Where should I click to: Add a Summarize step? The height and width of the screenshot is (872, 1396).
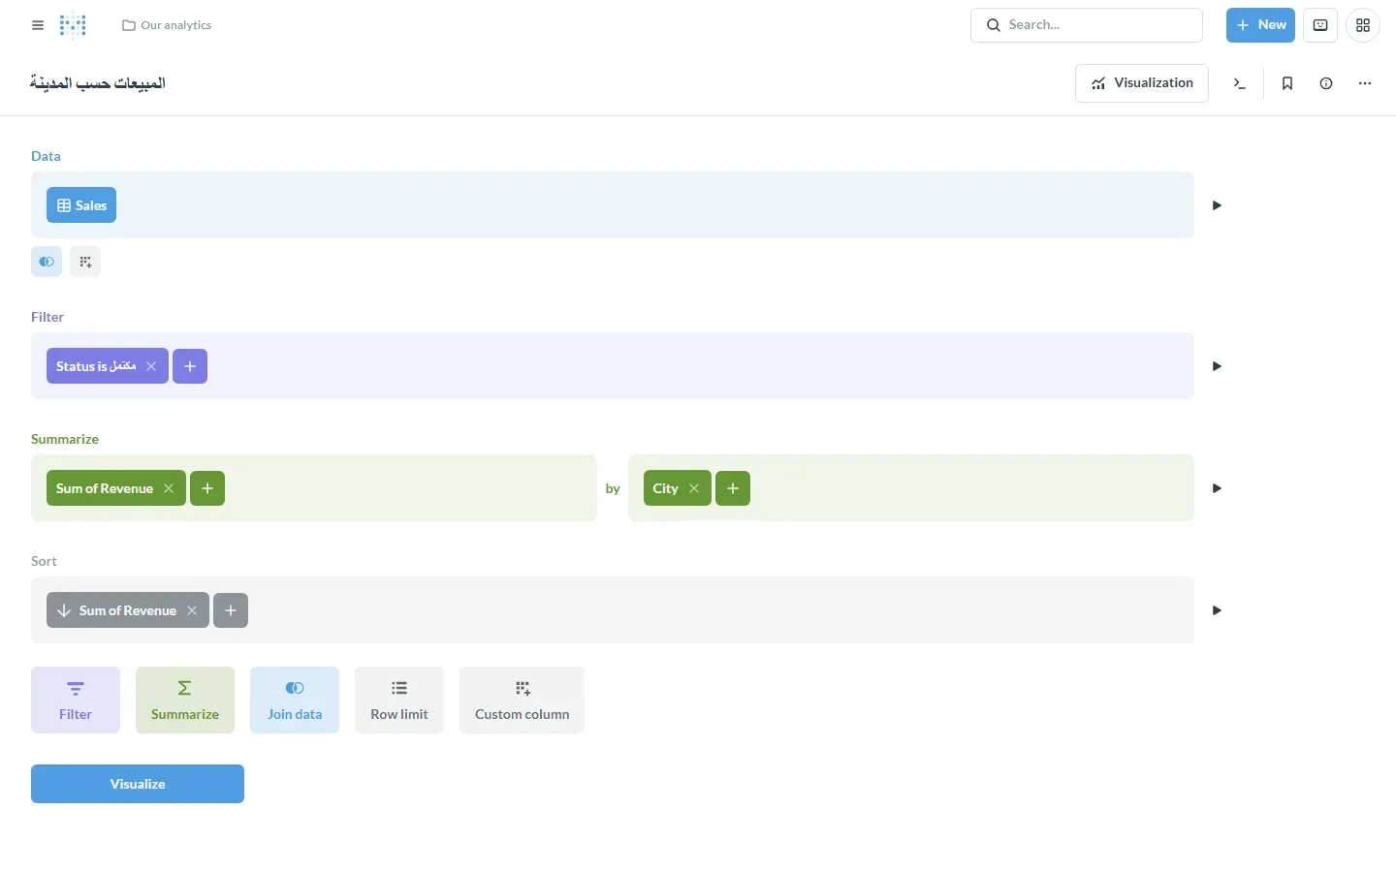click(x=185, y=700)
